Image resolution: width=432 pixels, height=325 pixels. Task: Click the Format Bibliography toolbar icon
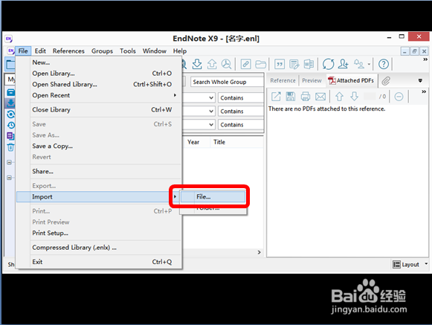pyautogui.click(x=294, y=64)
